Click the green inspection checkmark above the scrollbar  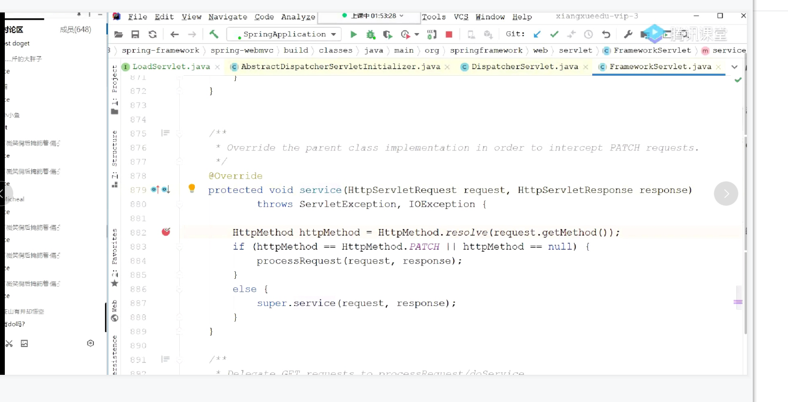(738, 80)
